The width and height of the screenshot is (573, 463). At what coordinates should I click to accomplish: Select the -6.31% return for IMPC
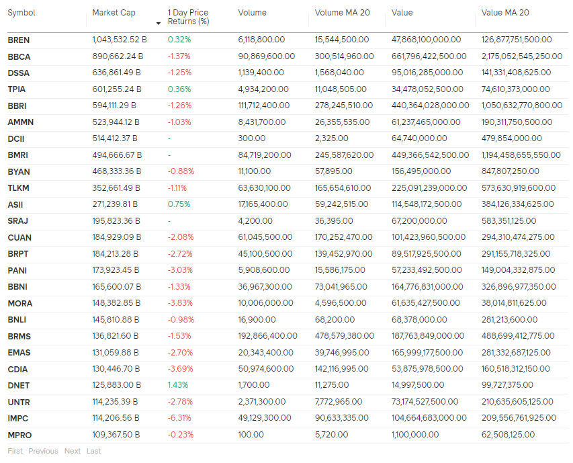[179, 418]
